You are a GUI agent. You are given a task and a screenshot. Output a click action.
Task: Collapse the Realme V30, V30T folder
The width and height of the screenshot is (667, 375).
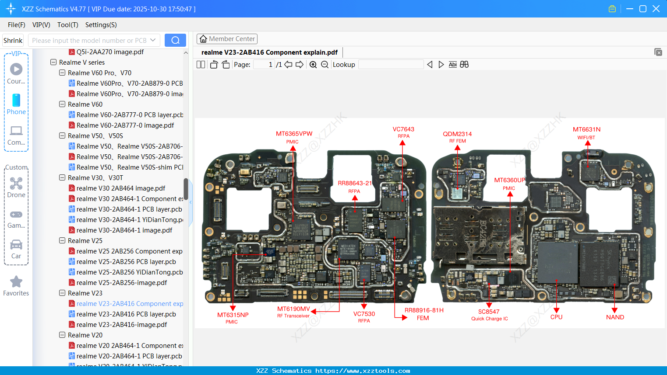pyautogui.click(x=62, y=178)
